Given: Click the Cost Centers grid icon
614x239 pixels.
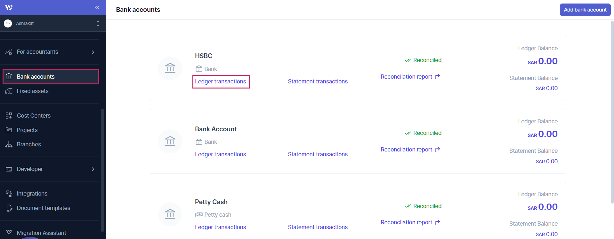Looking at the screenshot, I should point(9,116).
